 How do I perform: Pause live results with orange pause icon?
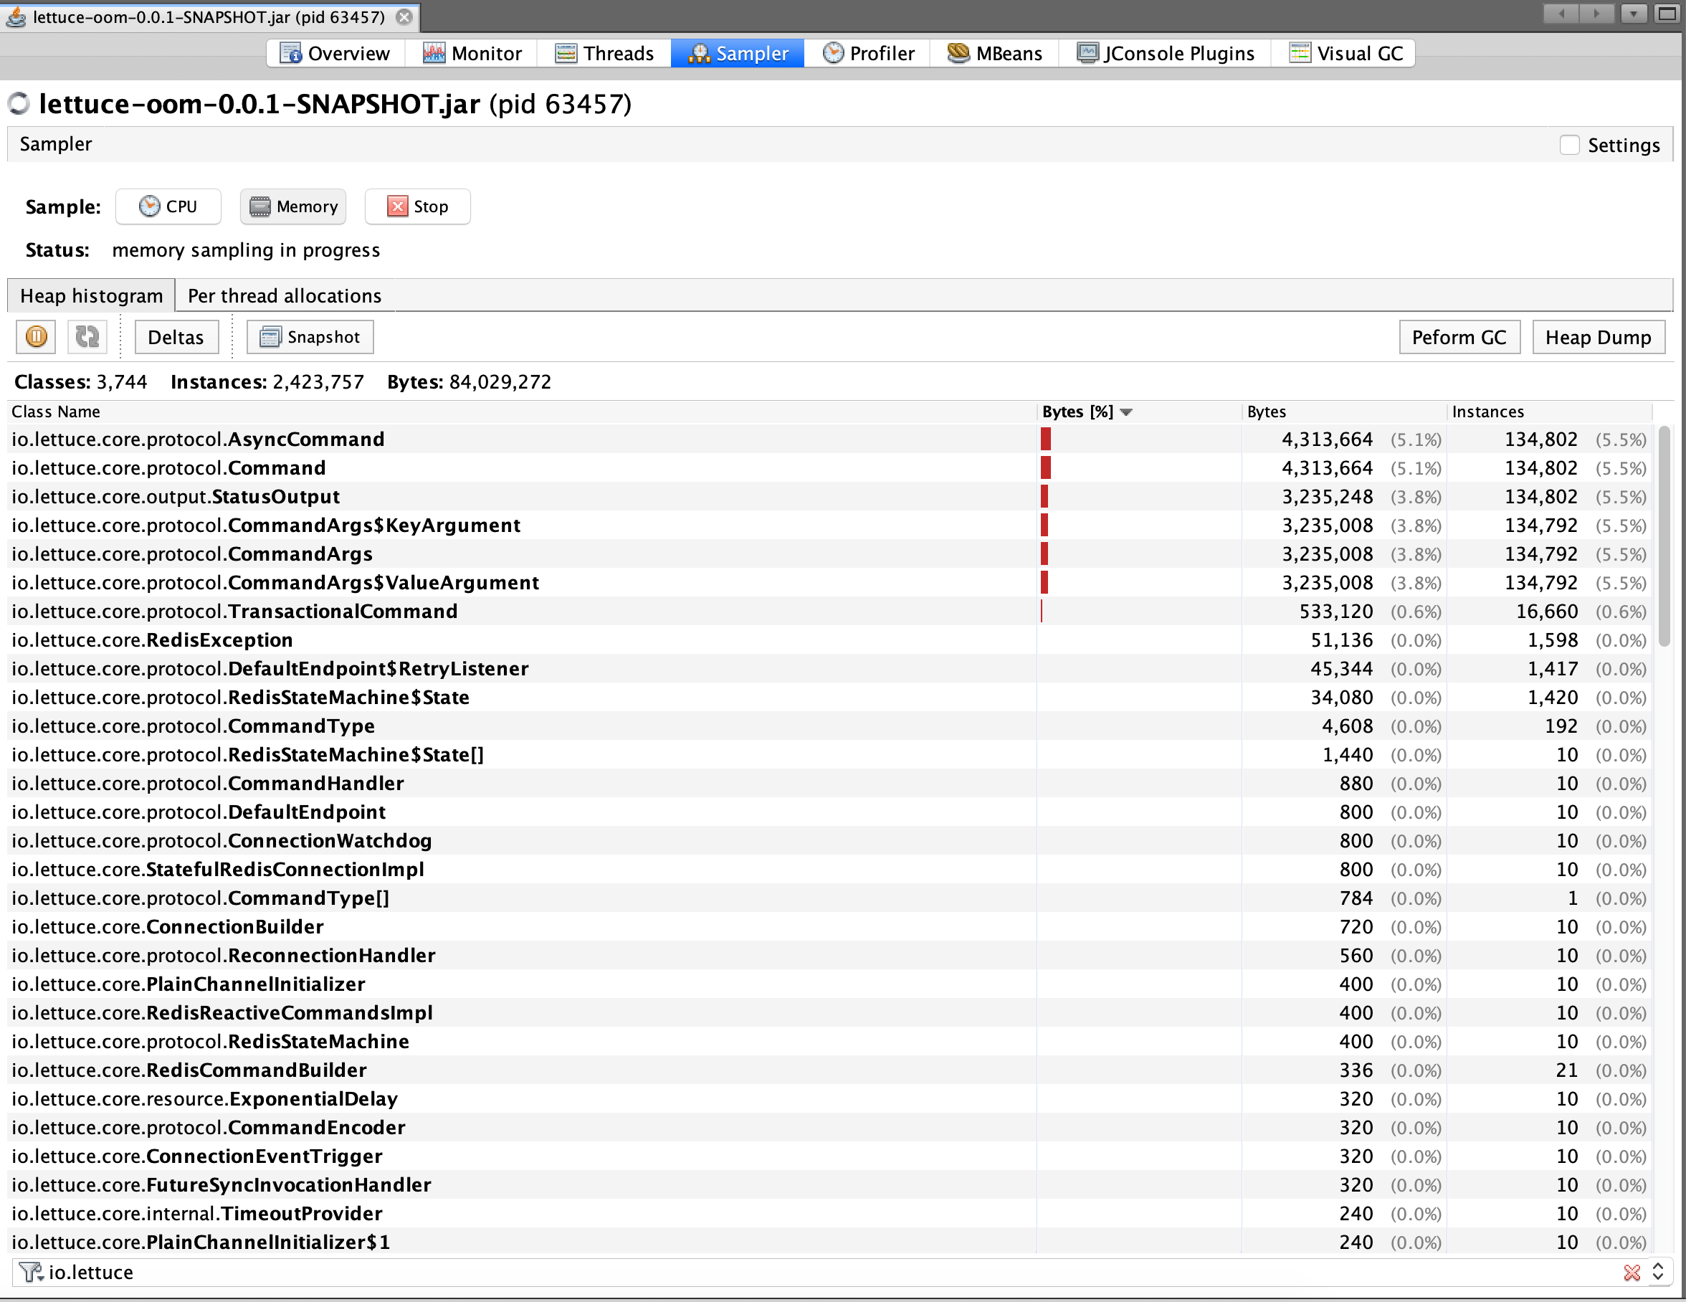(x=37, y=337)
